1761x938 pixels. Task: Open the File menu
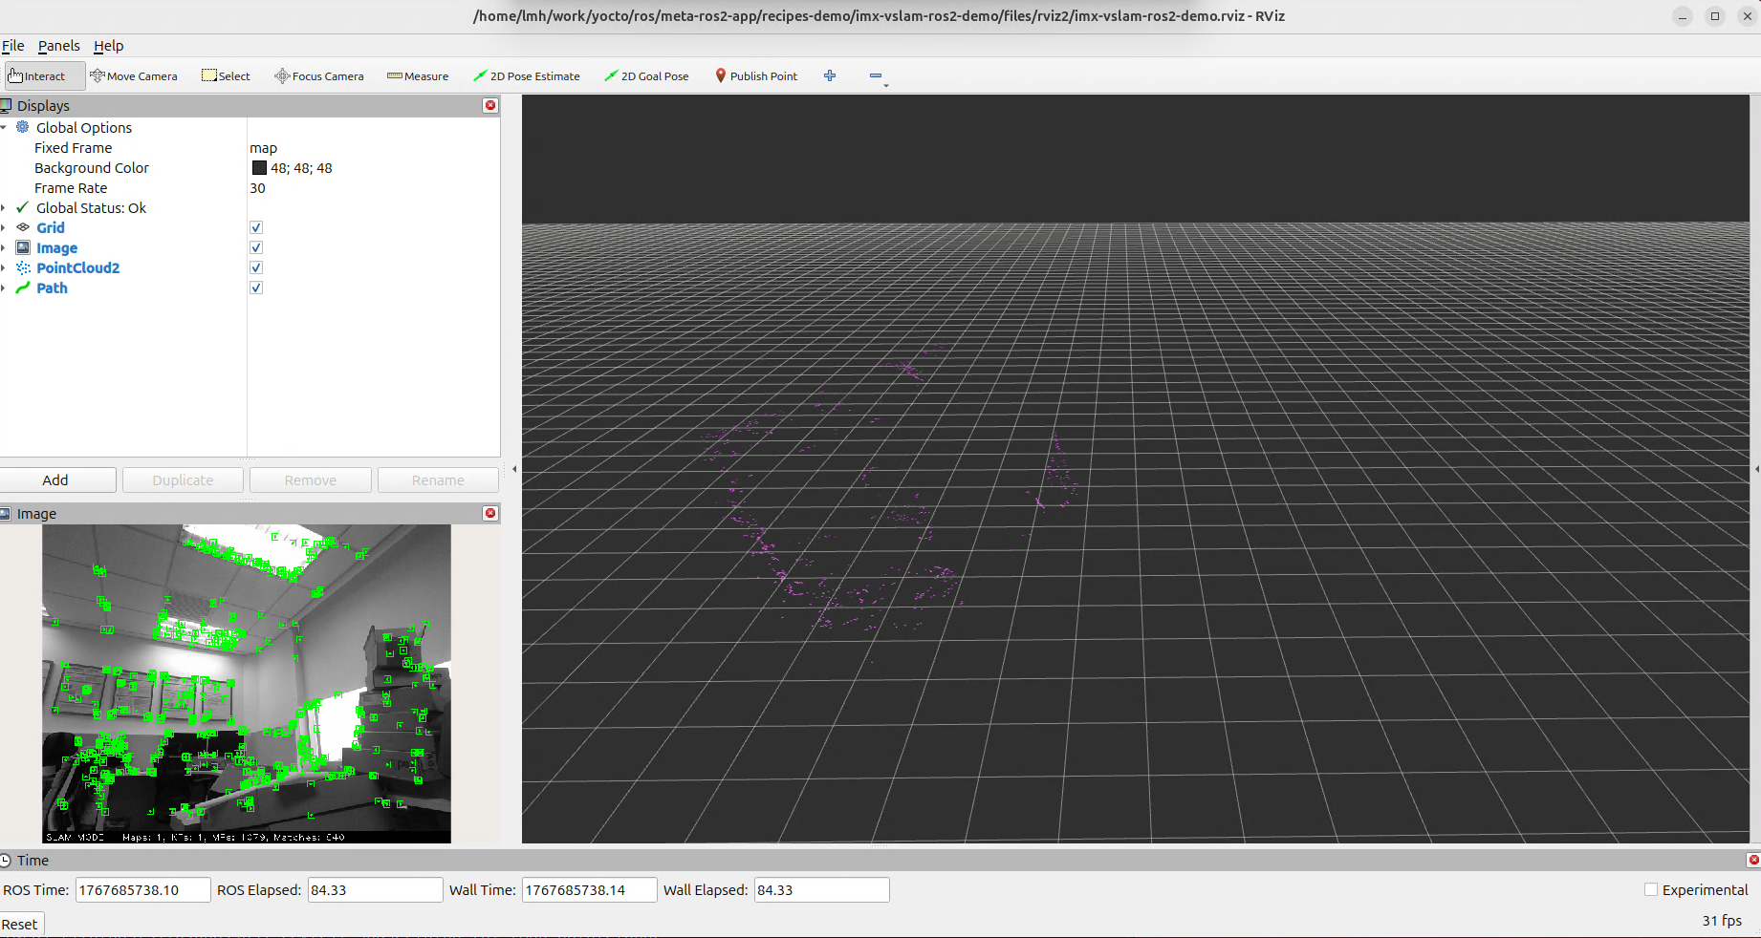[x=13, y=46]
